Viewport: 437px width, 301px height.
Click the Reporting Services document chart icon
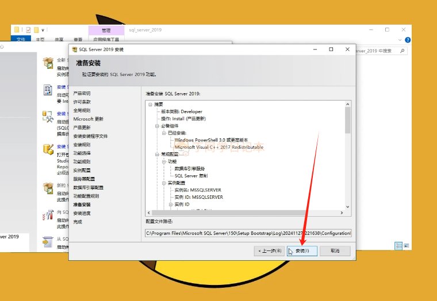pyautogui.click(x=48, y=90)
